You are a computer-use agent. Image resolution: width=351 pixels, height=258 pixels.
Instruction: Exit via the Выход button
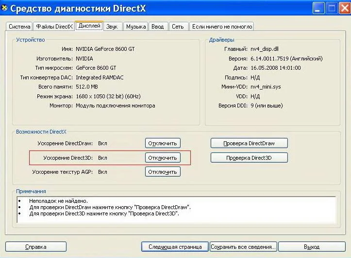pyautogui.click(x=312, y=247)
